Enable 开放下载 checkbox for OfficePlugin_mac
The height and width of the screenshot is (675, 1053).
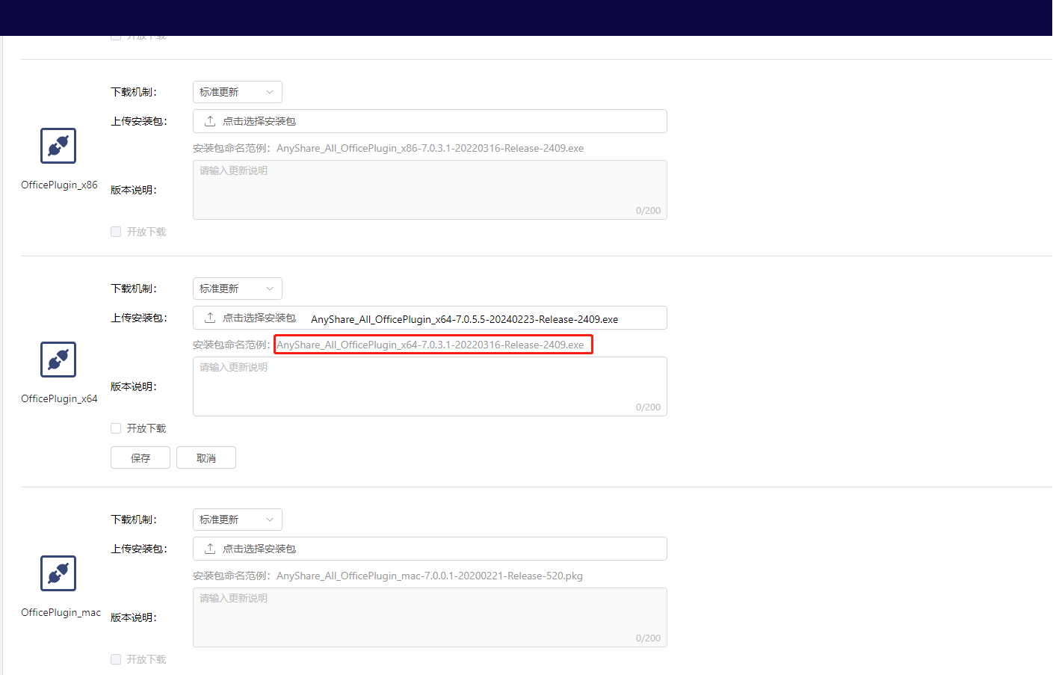(116, 659)
